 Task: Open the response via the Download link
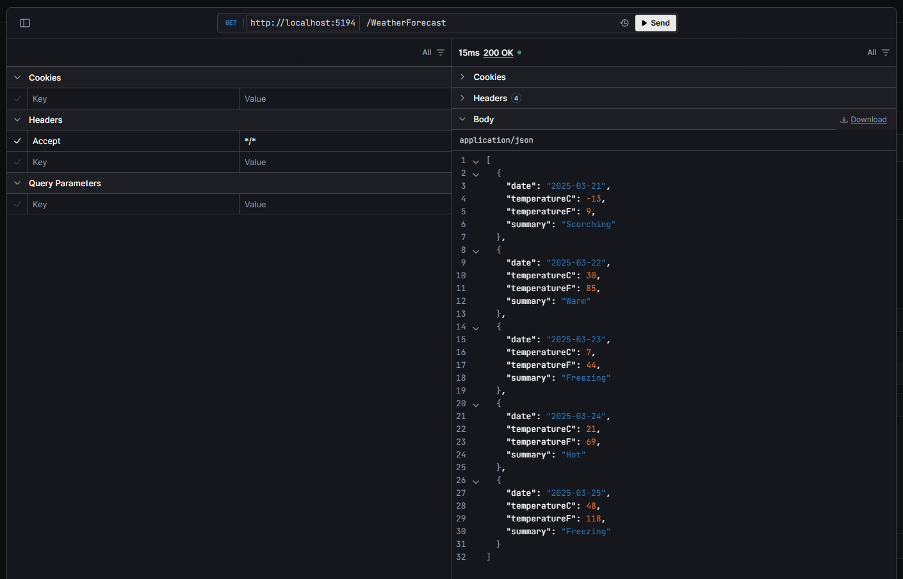868,119
